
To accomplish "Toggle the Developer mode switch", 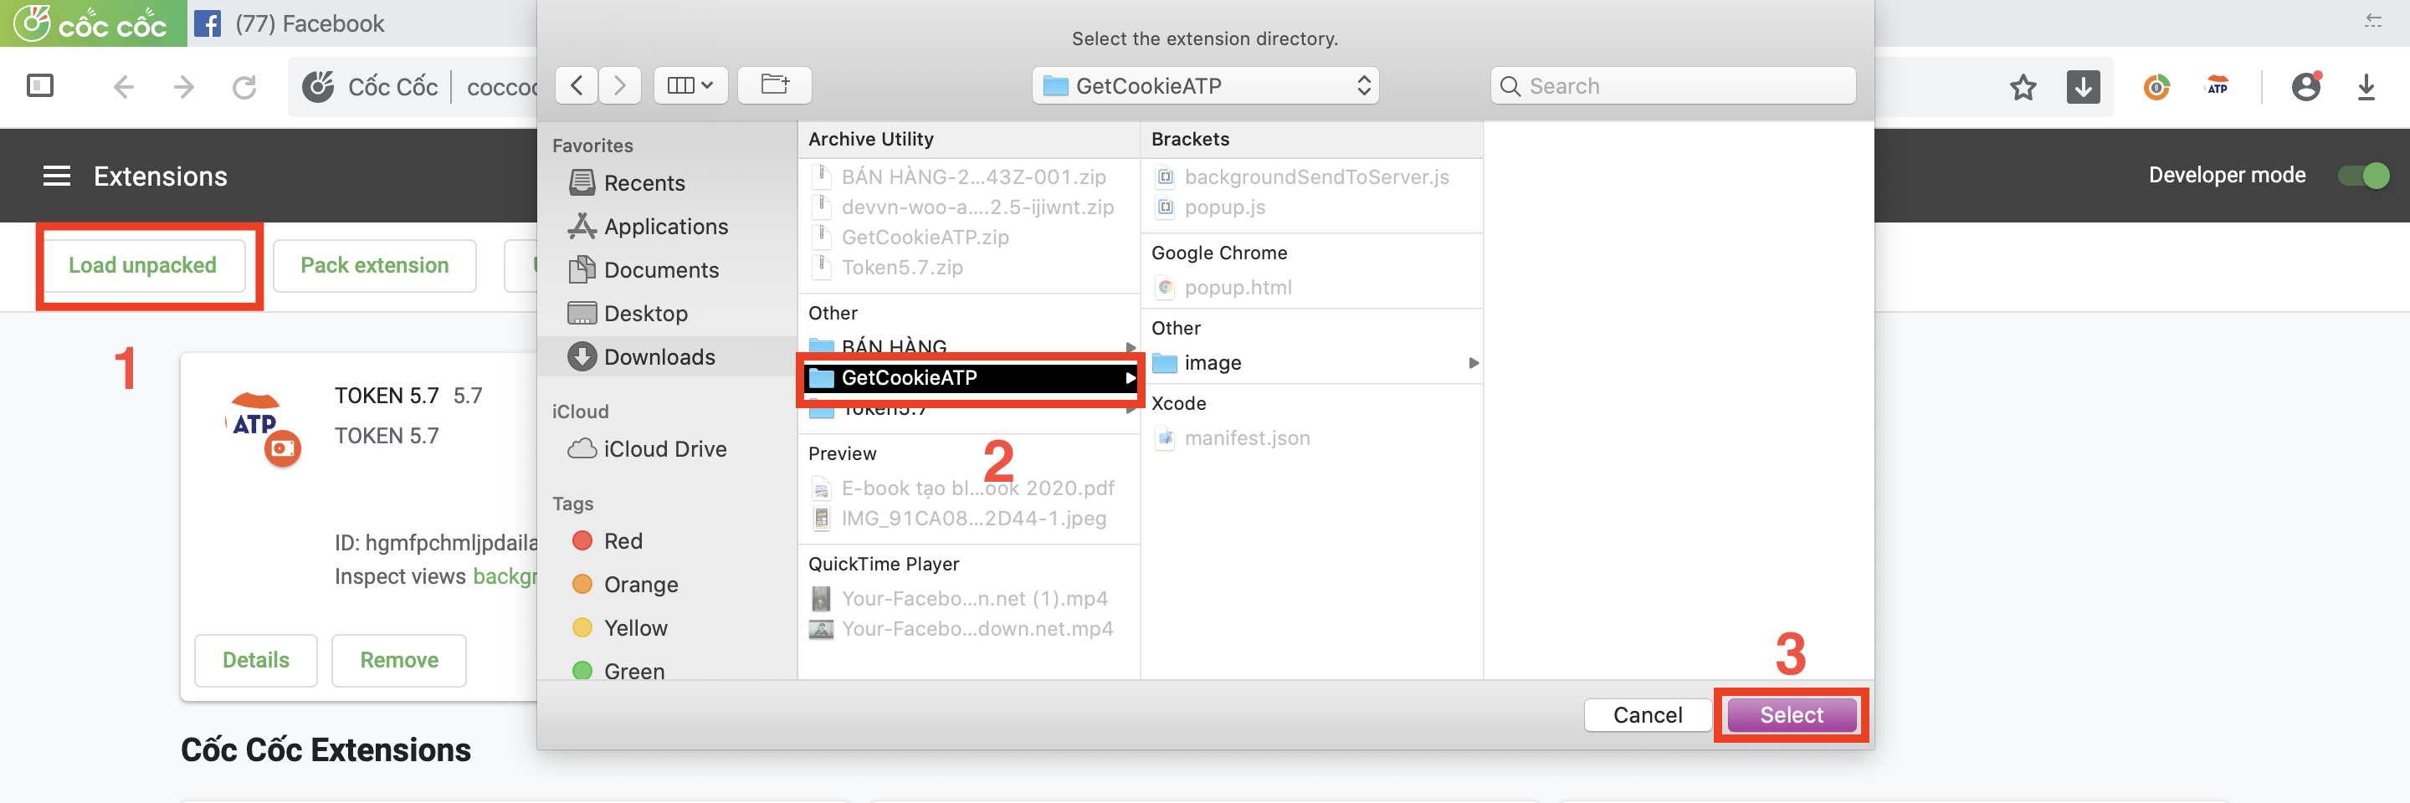I will (x=2363, y=176).
